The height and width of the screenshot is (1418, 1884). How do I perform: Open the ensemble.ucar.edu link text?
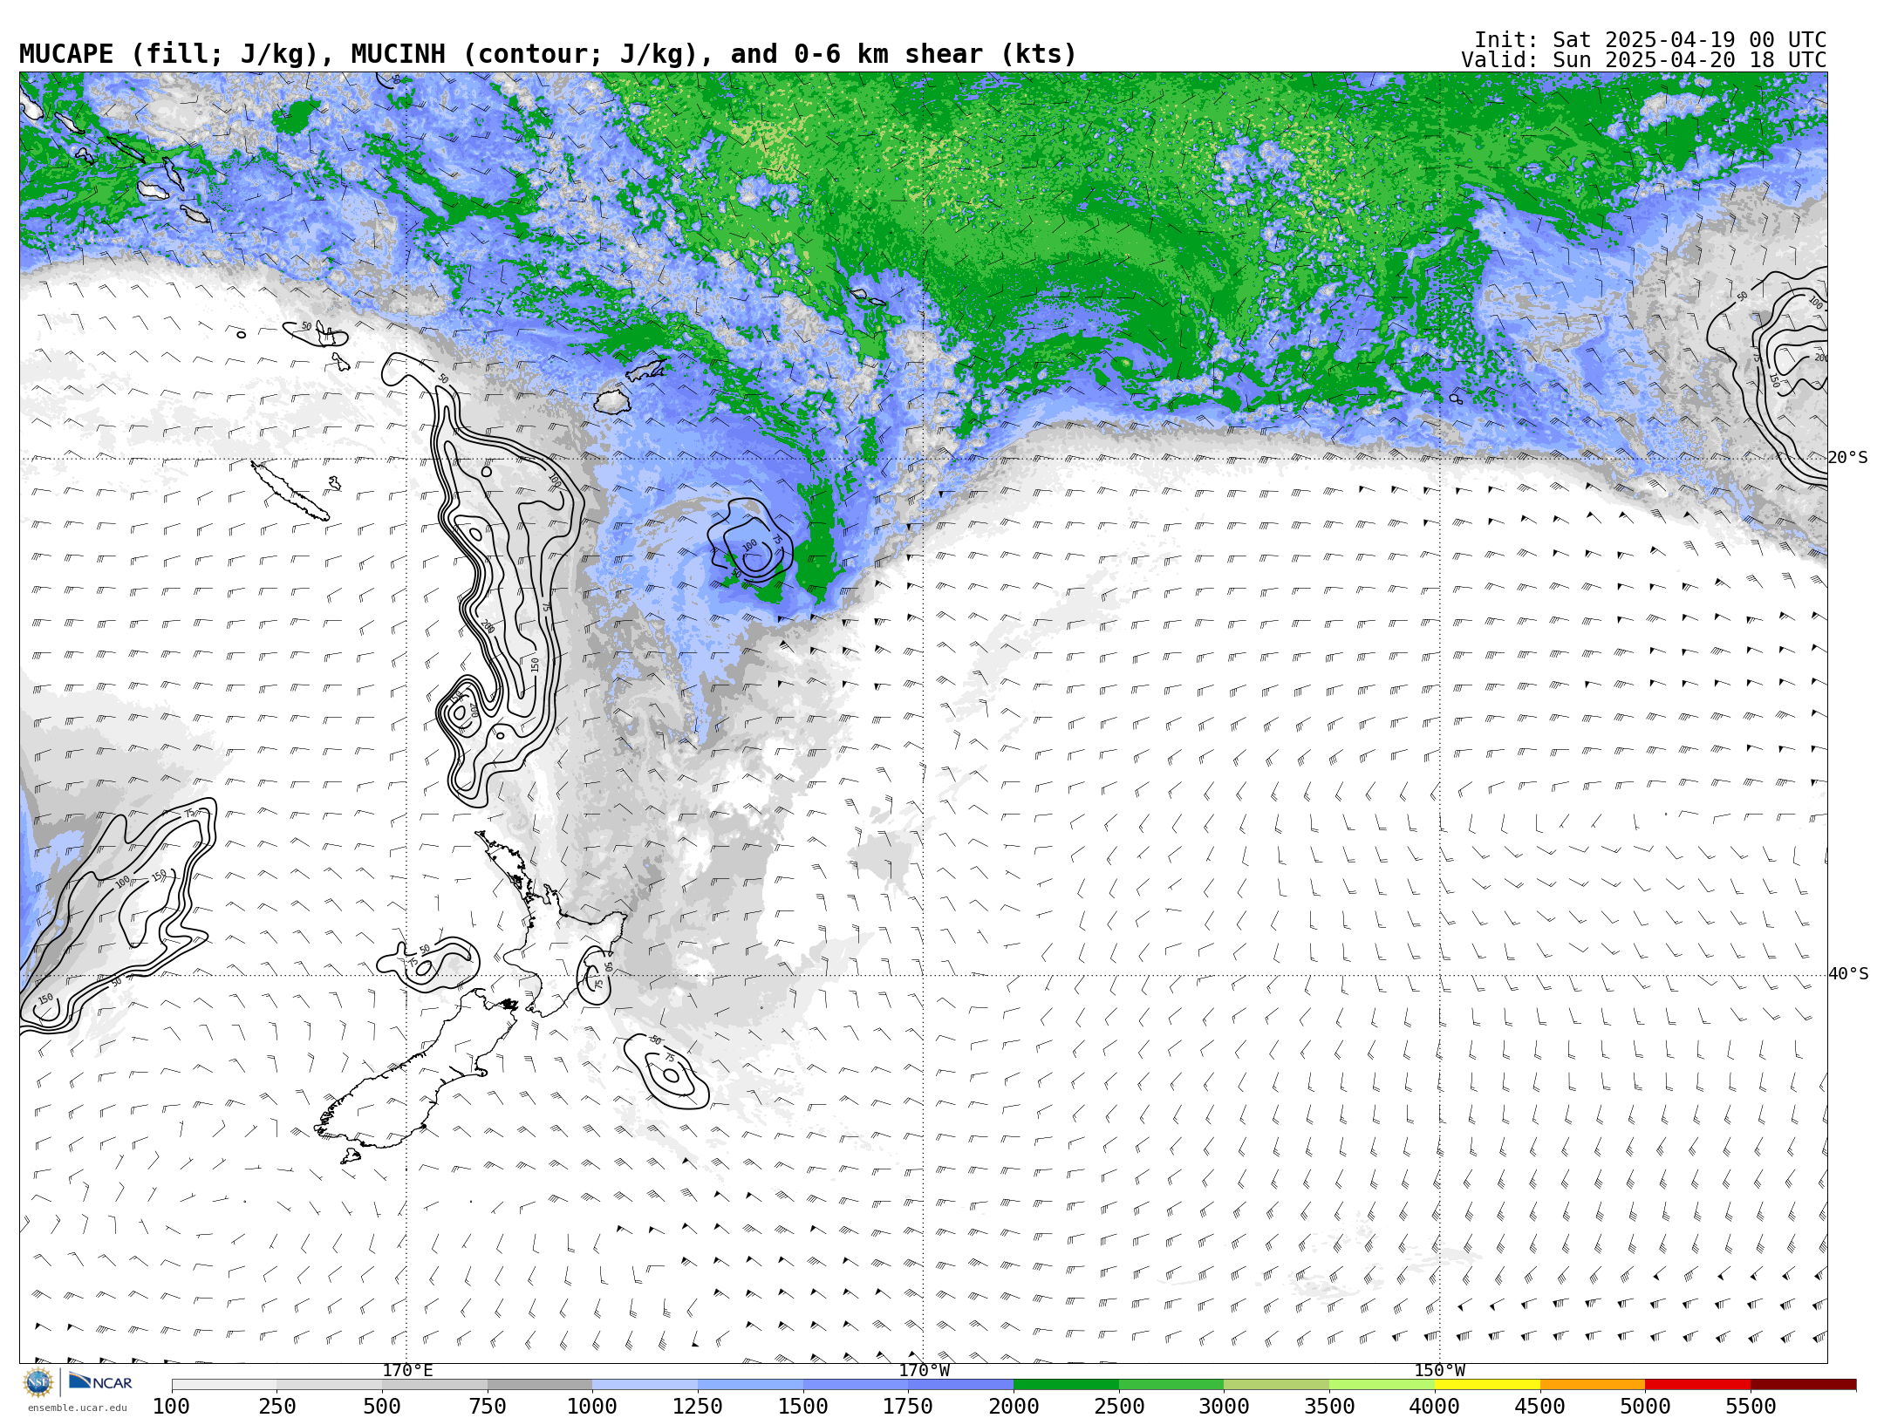click(x=77, y=1408)
